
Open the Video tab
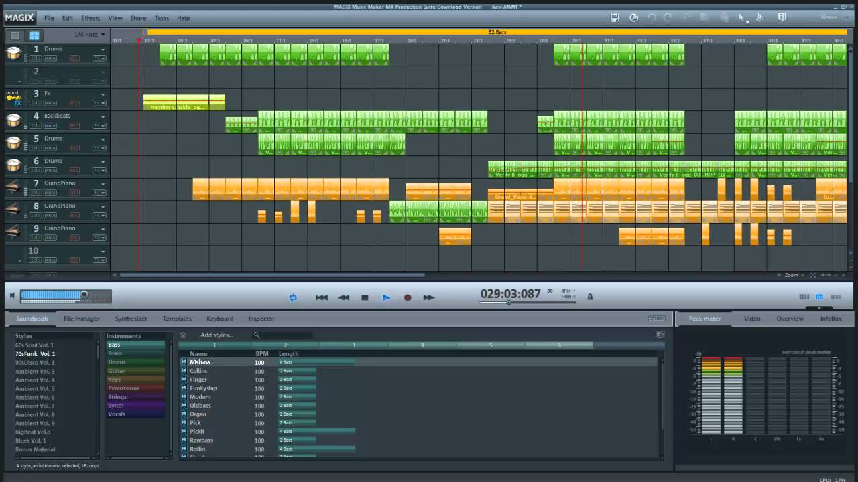pos(752,319)
